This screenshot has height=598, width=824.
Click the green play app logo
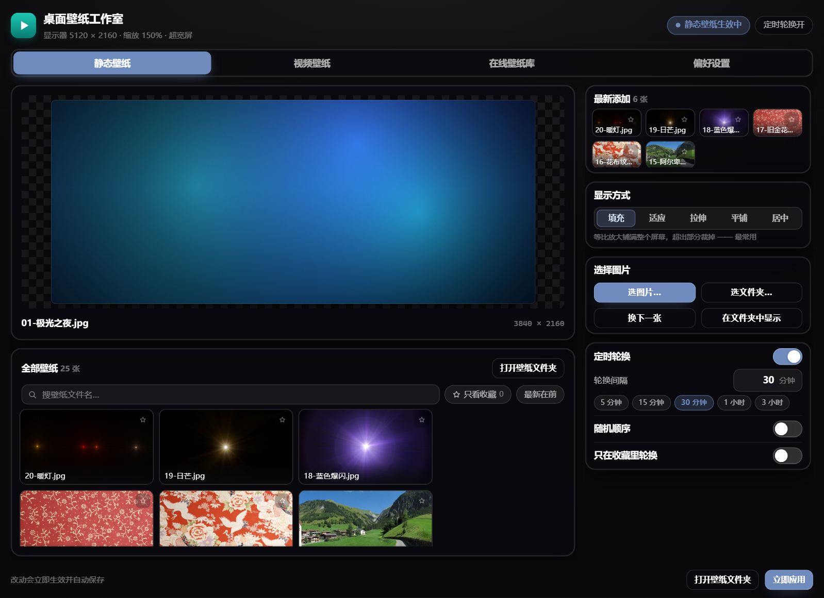click(23, 26)
